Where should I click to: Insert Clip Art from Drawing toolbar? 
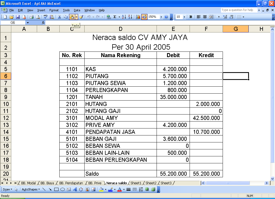pyautogui.click(x=87, y=189)
